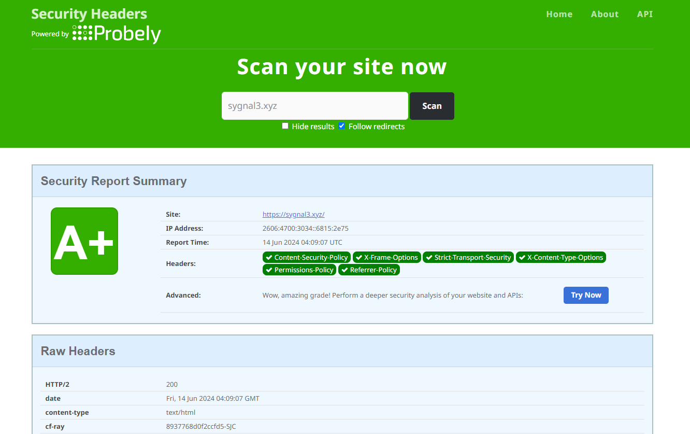The height and width of the screenshot is (434, 690).
Task: Click the Try Now button
Action: coord(586,295)
